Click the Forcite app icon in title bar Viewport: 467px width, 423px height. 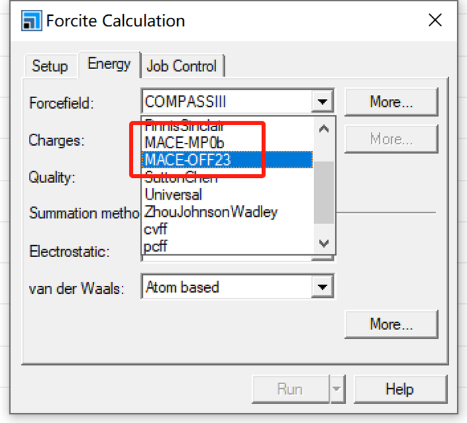click(31, 20)
